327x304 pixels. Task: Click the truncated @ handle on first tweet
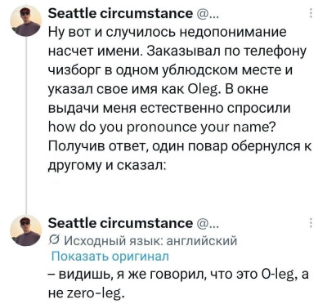click(207, 14)
